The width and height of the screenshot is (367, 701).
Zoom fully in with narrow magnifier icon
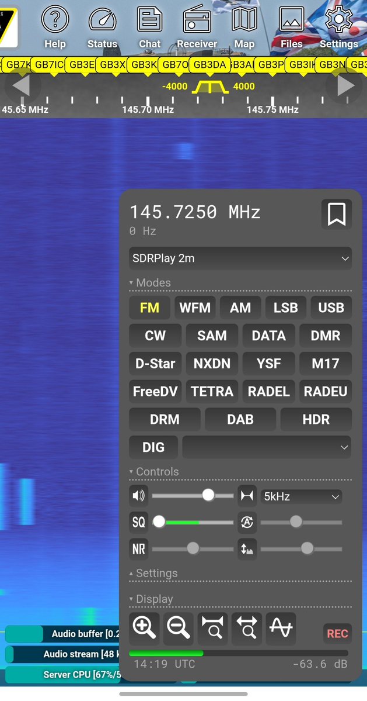pyautogui.click(x=212, y=628)
